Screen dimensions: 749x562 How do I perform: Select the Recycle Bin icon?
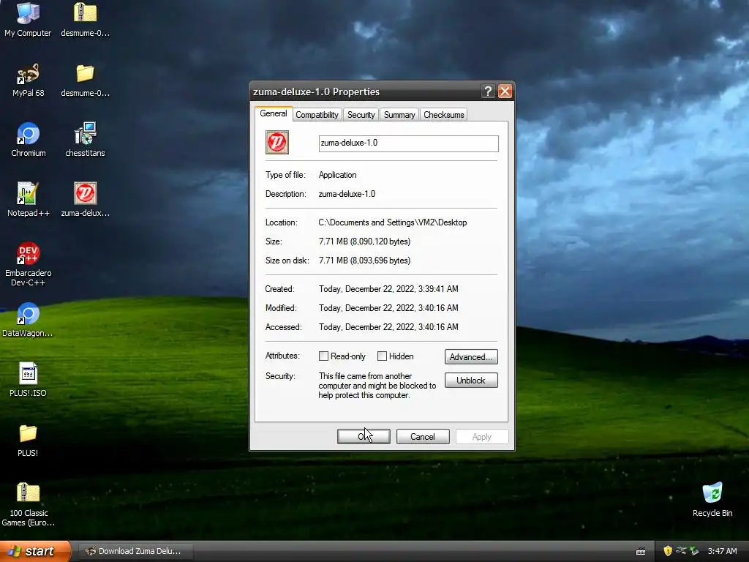(712, 500)
